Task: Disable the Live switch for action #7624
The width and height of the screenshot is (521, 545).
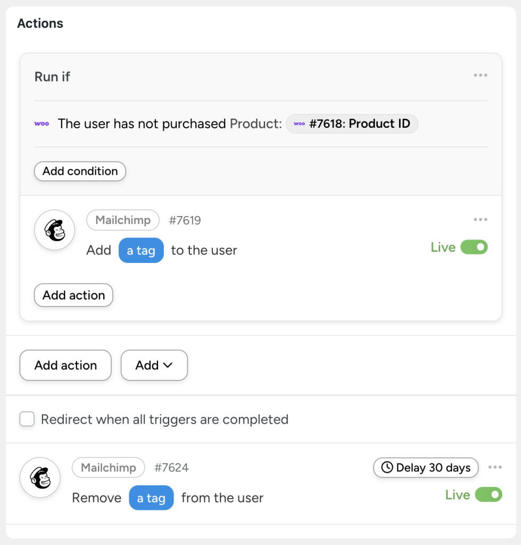Action: coord(490,495)
